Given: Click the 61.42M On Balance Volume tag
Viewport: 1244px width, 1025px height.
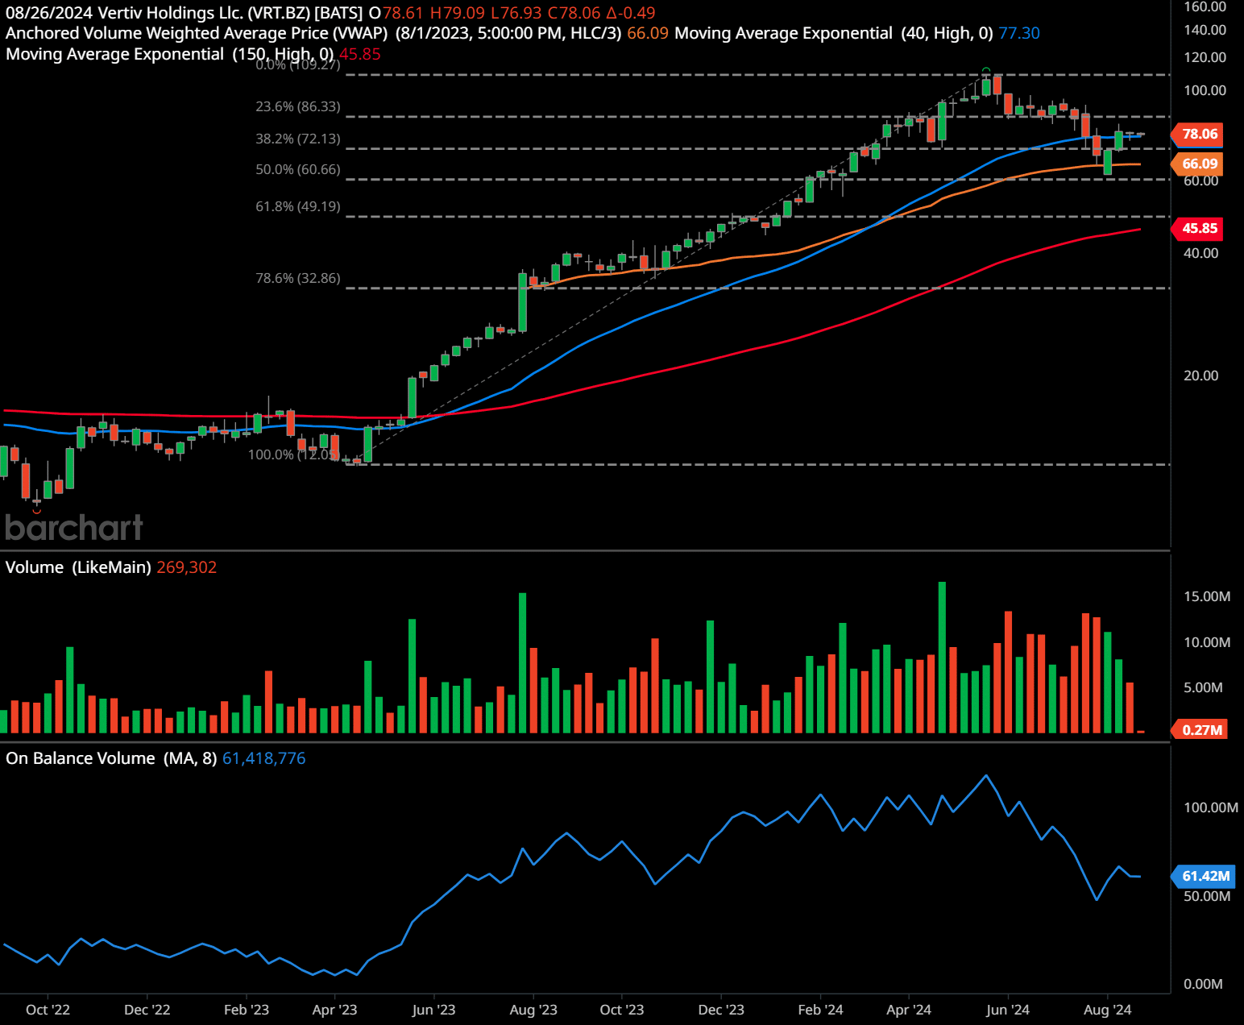Looking at the screenshot, I should [1204, 876].
